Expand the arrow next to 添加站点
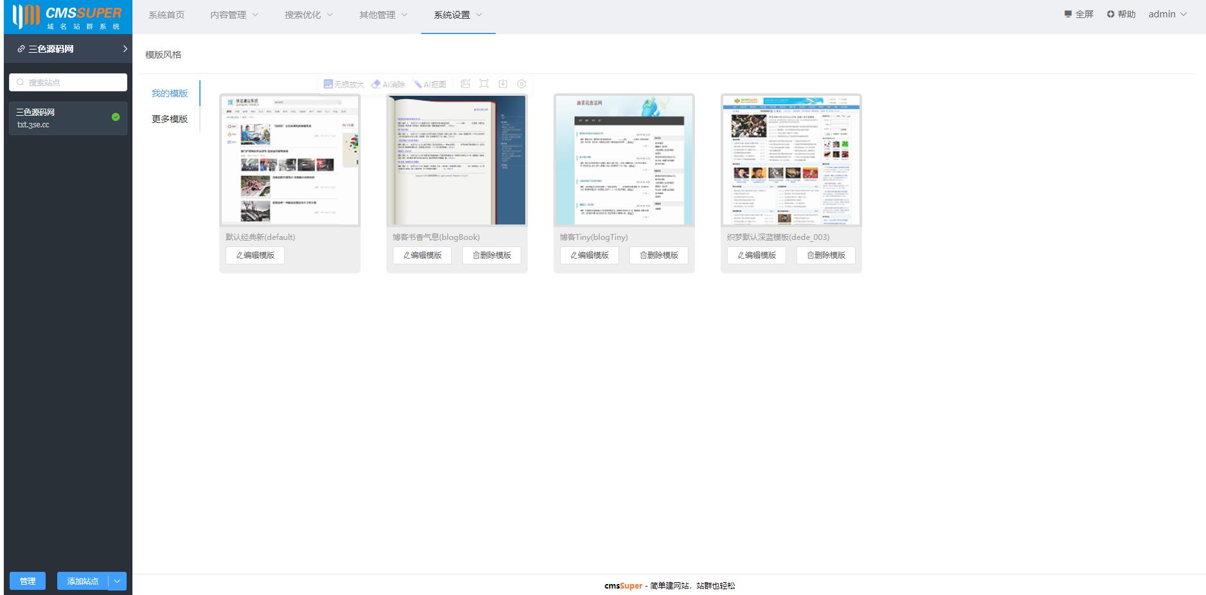Viewport: 1206px width, 595px height. 117,581
